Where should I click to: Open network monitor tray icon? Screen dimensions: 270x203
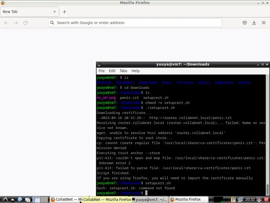[240, 200]
